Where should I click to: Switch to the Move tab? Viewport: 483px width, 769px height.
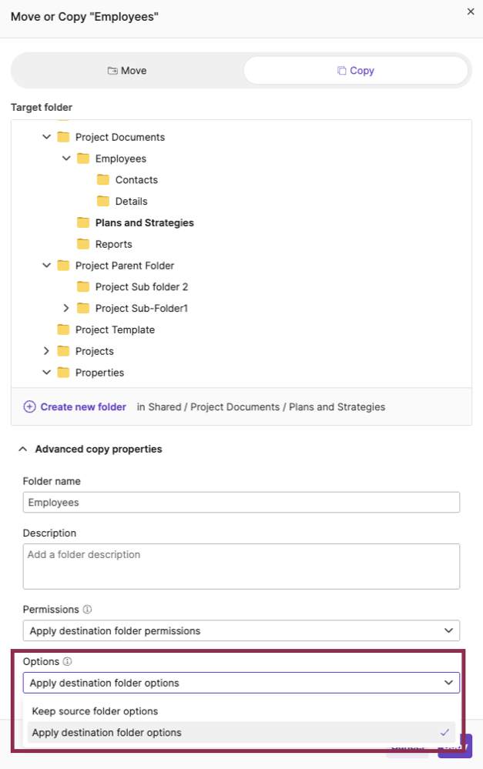click(x=126, y=70)
